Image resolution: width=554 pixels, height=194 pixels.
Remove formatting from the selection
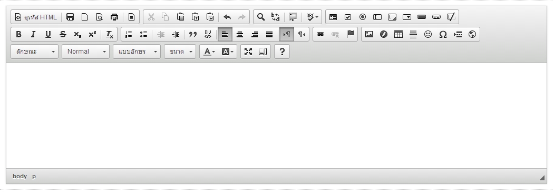[110, 34]
